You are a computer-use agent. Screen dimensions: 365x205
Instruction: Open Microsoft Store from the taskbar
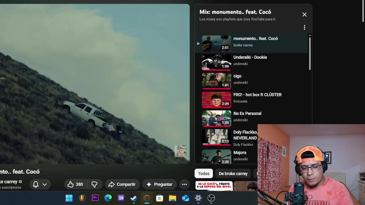click(160, 198)
